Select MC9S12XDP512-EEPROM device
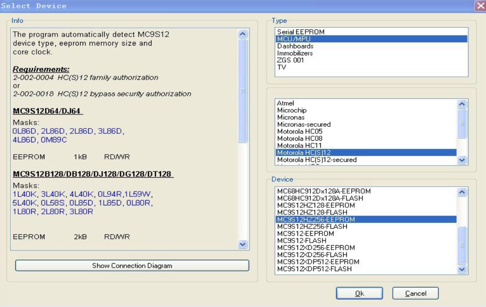This screenshot has height=307, width=486. coord(366,262)
